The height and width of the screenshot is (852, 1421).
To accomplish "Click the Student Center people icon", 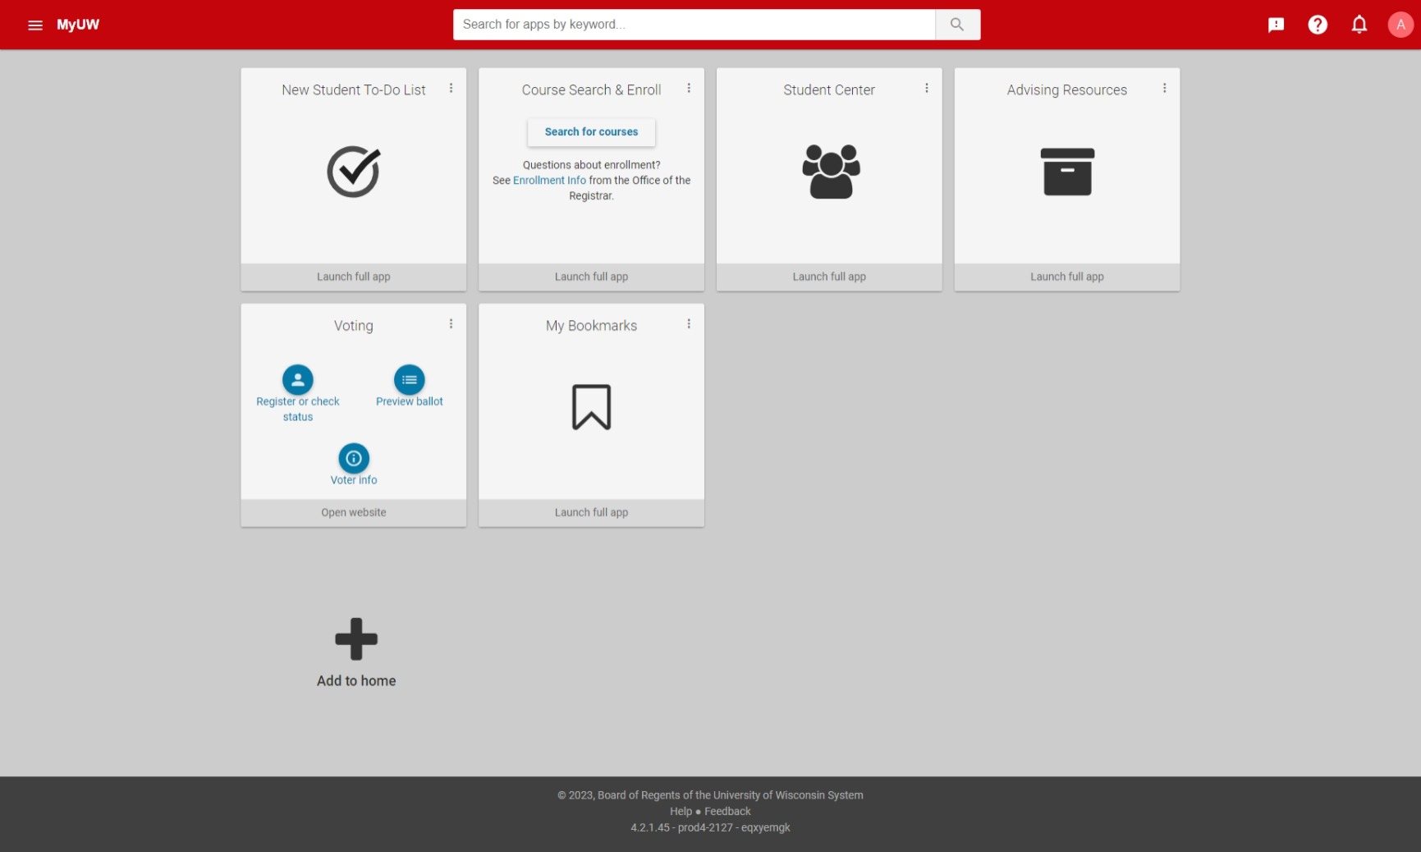I will [831, 172].
